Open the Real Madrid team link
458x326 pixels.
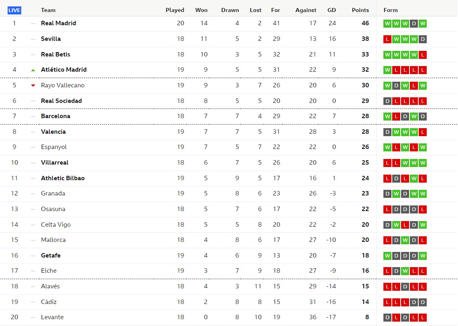click(59, 23)
